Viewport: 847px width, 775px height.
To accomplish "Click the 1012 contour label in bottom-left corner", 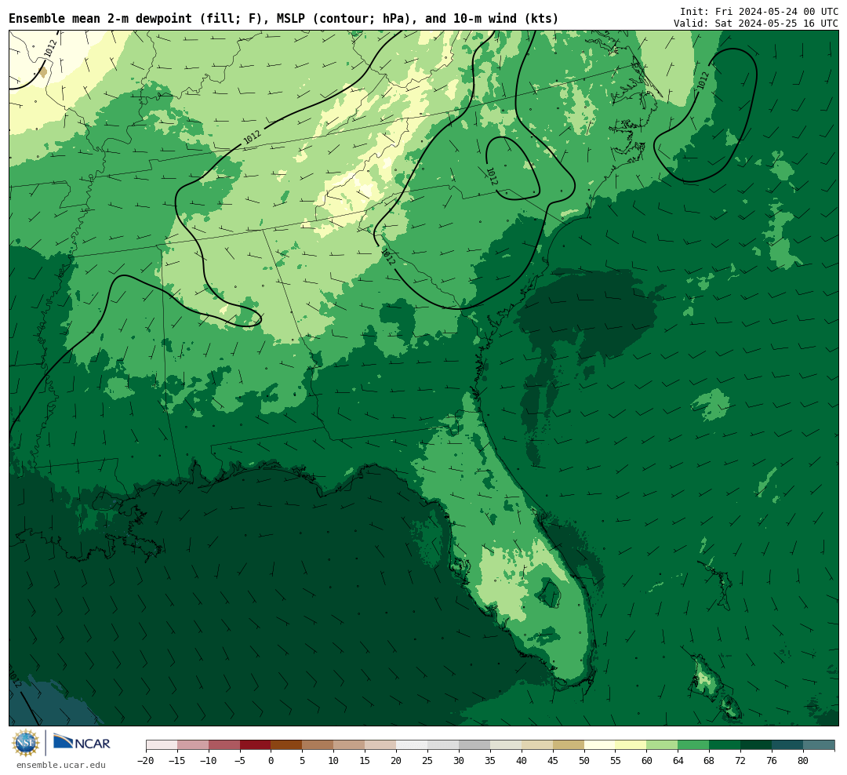I will tap(15, 679).
